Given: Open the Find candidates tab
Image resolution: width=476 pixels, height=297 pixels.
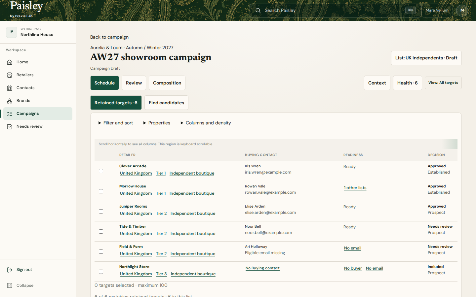Looking at the screenshot, I should click(166, 103).
